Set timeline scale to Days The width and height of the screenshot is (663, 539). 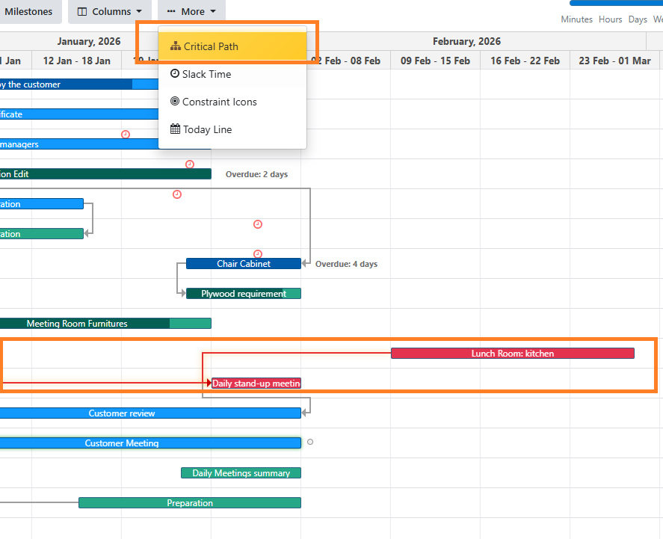638,19
